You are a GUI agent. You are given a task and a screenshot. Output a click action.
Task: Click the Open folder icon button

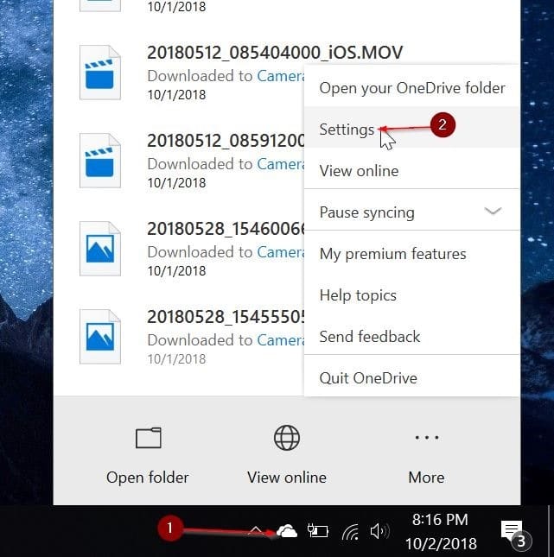click(149, 438)
